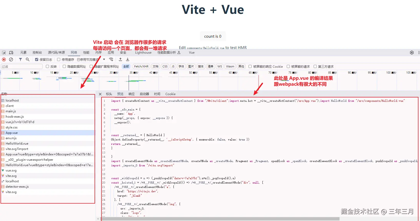The image size is (420, 221).
Task: Select __x00__plugin-vue:export-helper request row
Action: point(47,160)
